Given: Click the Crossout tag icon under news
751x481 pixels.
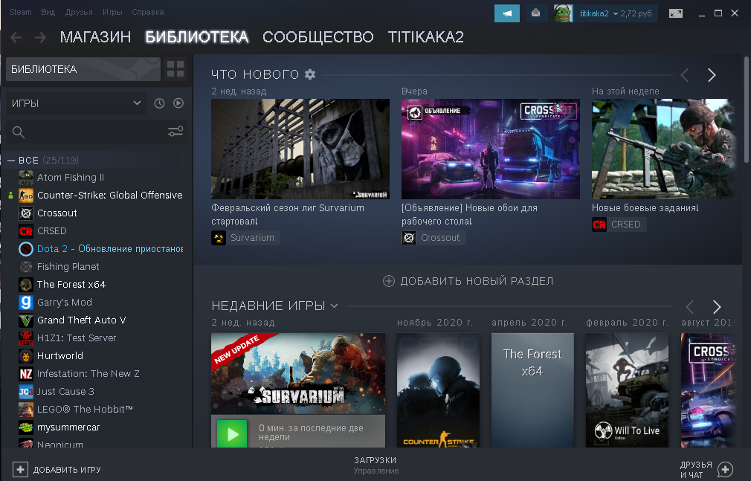Looking at the screenshot, I should pyautogui.click(x=409, y=238).
